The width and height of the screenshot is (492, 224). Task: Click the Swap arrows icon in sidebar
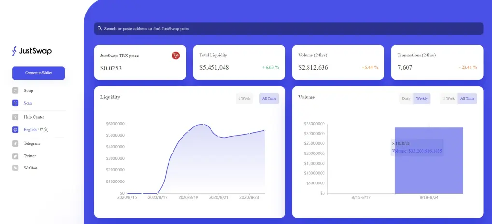pyautogui.click(x=15, y=90)
